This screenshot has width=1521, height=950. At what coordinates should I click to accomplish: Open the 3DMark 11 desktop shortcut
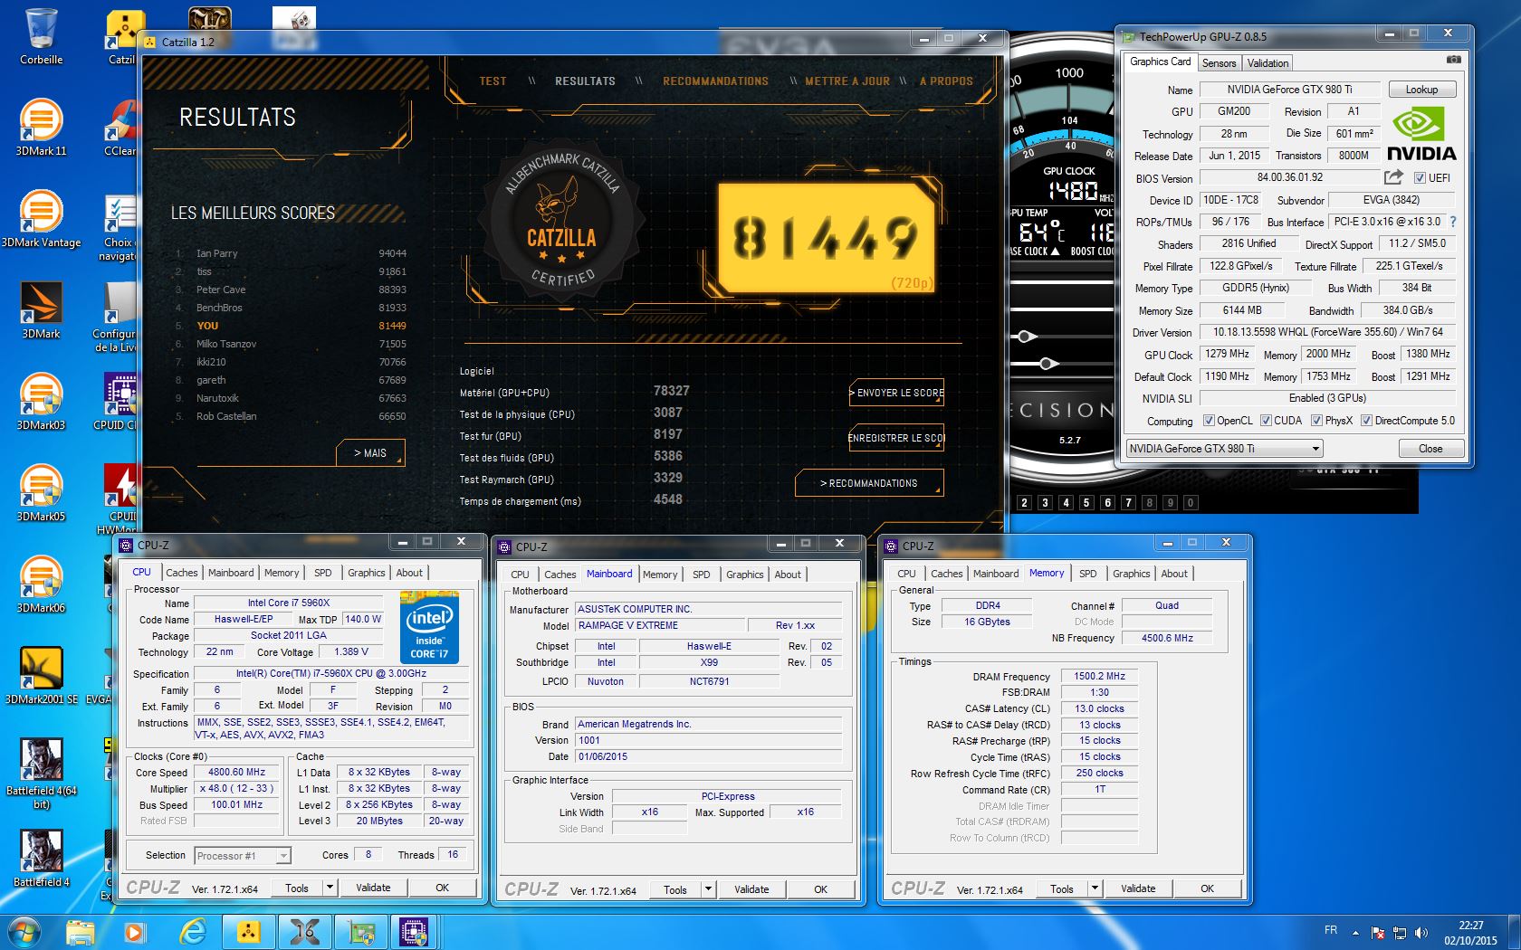[x=41, y=128]
